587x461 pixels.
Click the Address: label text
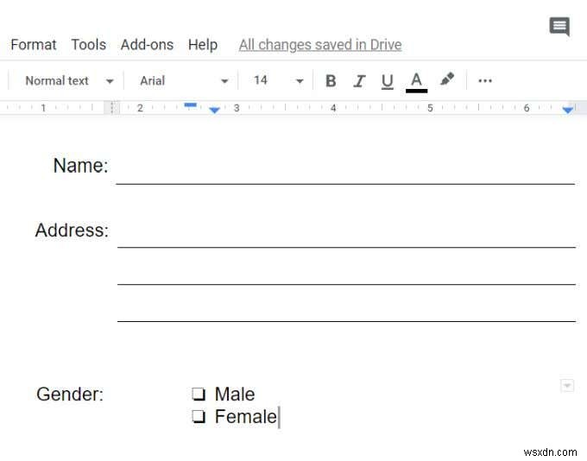[72, 230]
